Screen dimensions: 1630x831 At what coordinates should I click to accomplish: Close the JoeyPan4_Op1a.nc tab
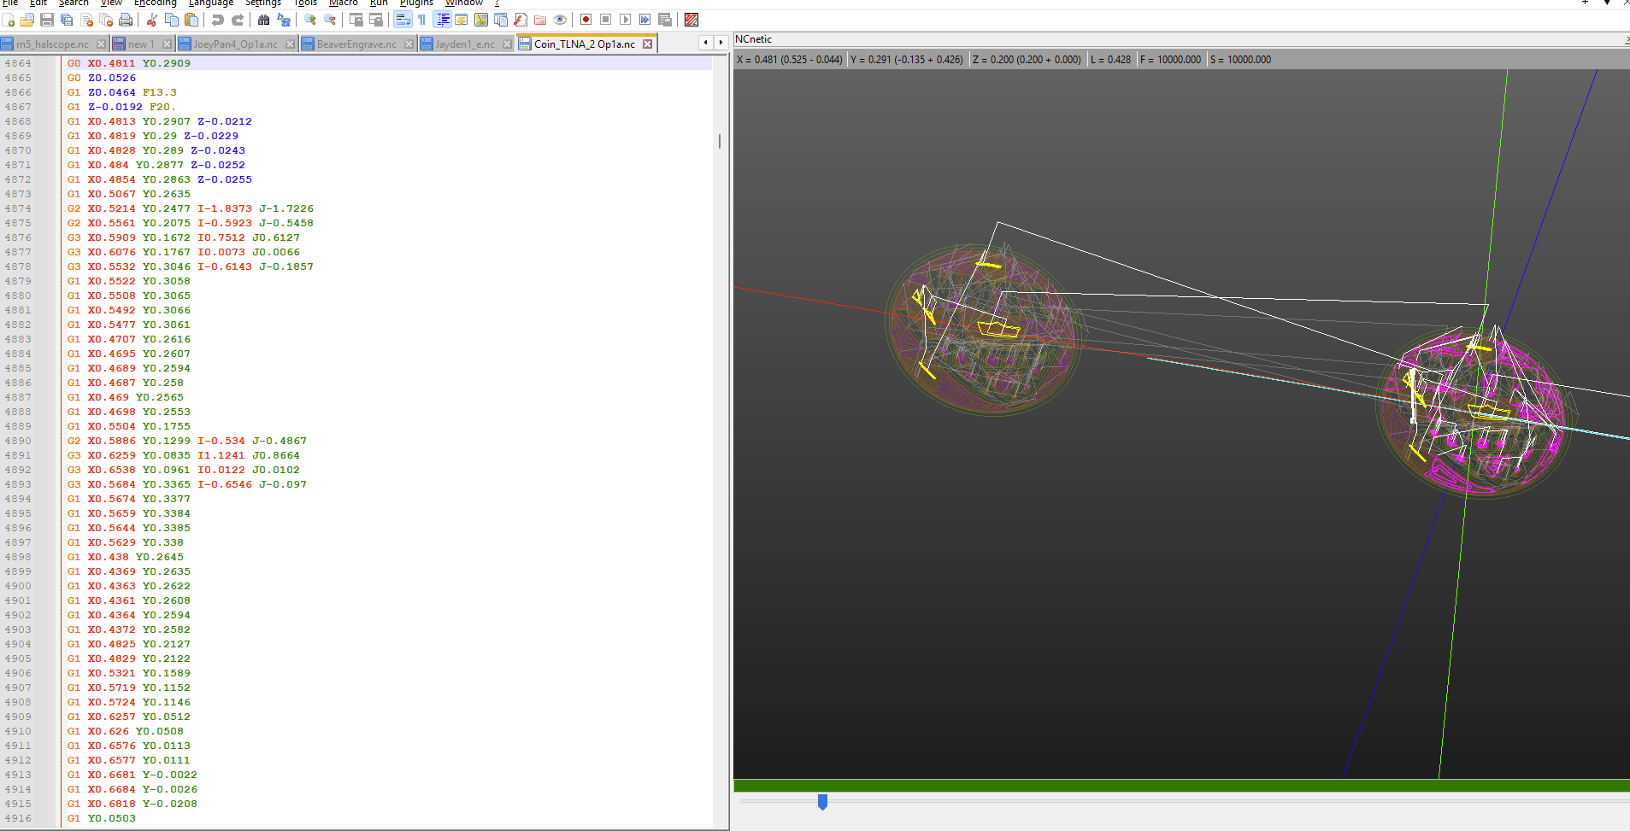pyautogui.click(x=291, y=44)
